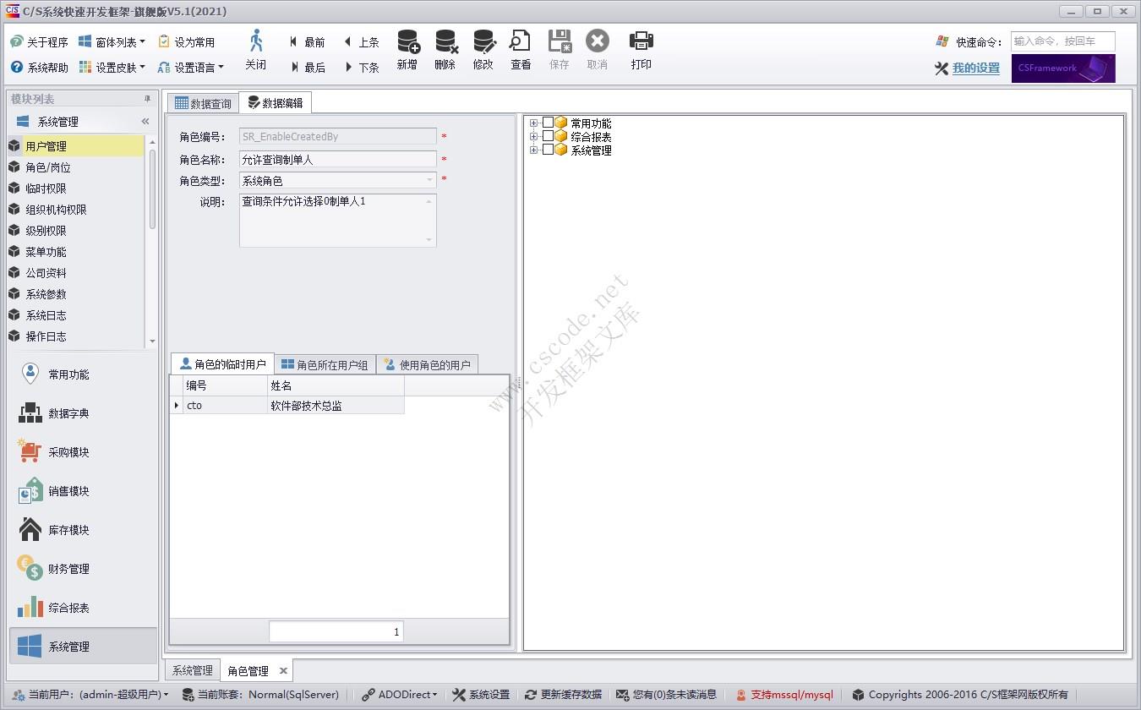
Task: Click the 查看 (View) magnifier icon
Action: point(521,42)
